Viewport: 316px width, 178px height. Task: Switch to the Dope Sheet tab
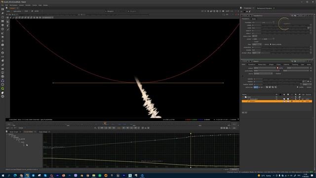43,132
